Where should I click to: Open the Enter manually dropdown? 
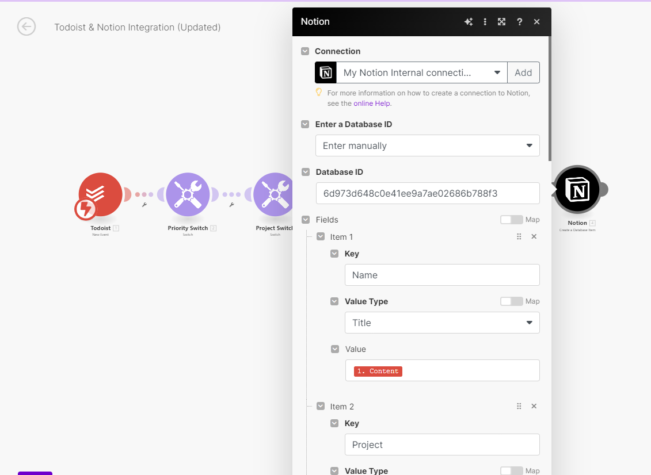[428, 145]
